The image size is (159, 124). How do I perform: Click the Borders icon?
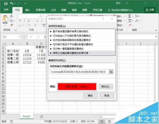(x=20, y=25)
